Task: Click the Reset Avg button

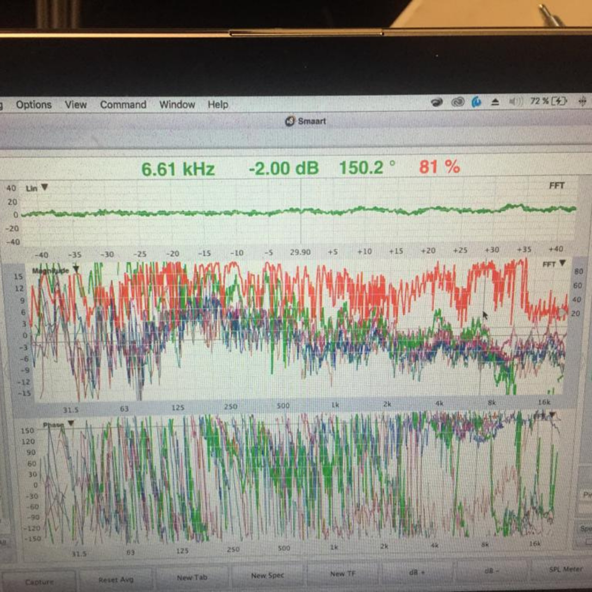Action: click(116, 580)
